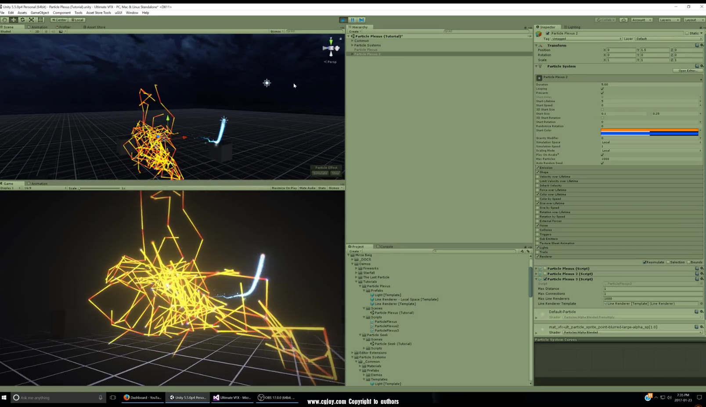
Task: Open the Component menu
Action: (61, 13)
